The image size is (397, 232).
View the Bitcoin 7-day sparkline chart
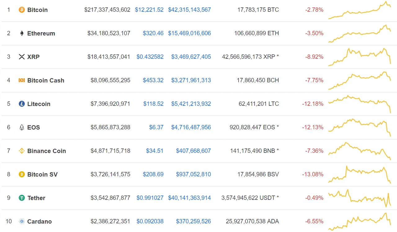[x=360, y=10]
